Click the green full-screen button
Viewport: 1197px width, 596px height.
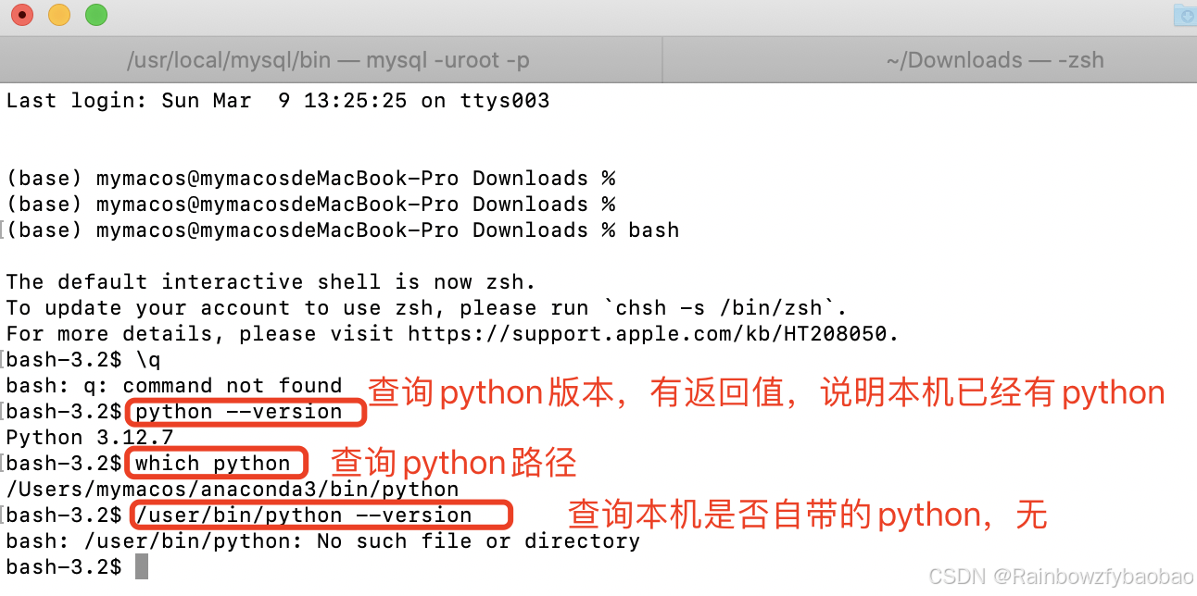pos(95,15)
